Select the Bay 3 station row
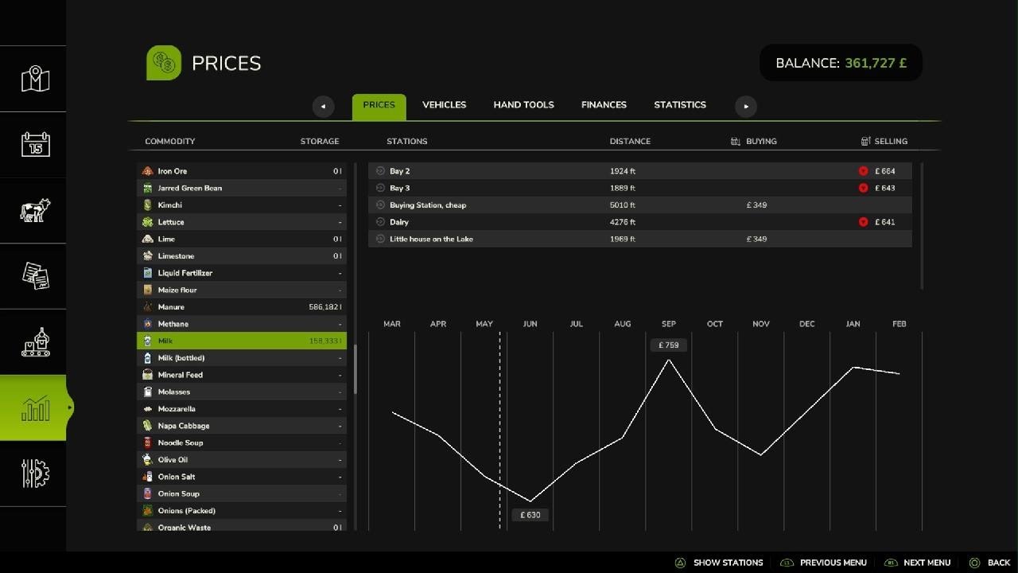Screen dimensions: 1018x573 (640, 188)
